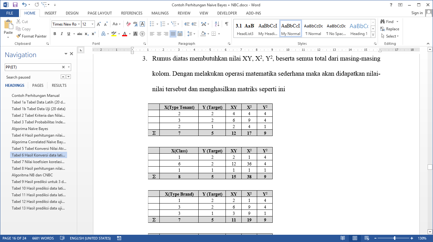The image size is (433, 242).
Task: Toggle Bold formatting
Action: tap(54, 34)
